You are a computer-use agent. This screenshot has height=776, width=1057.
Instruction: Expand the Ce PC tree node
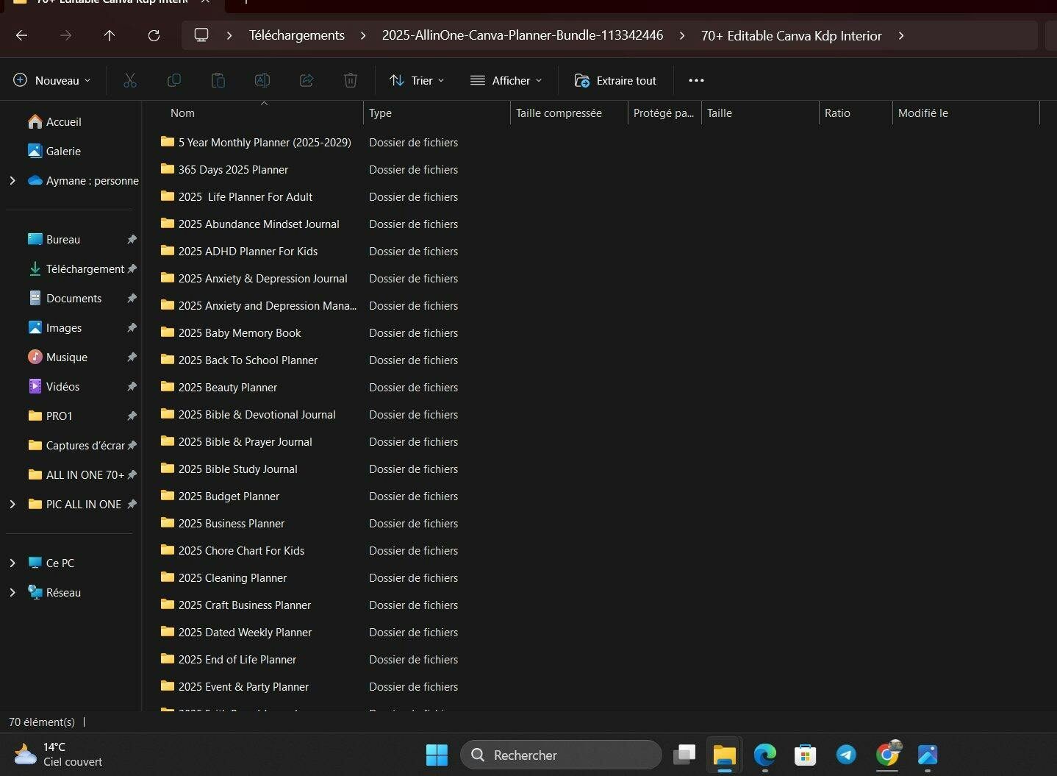[12, 563]
